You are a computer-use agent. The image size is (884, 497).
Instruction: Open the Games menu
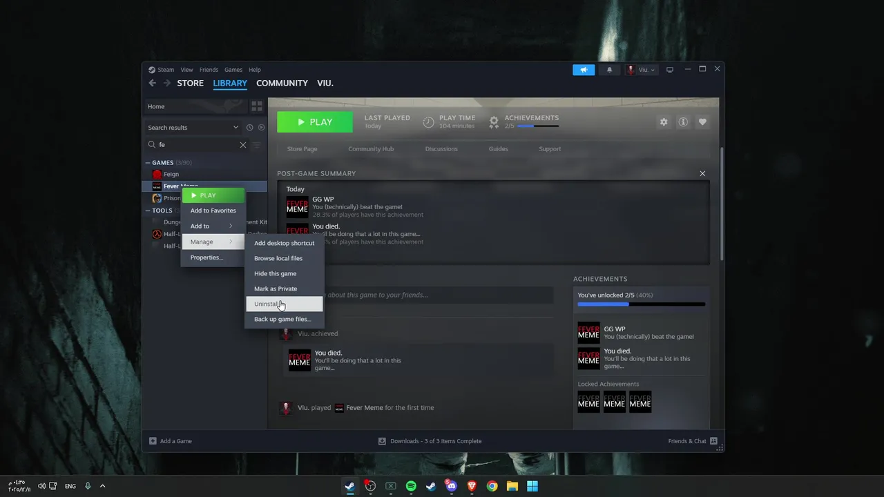point(233,70)
